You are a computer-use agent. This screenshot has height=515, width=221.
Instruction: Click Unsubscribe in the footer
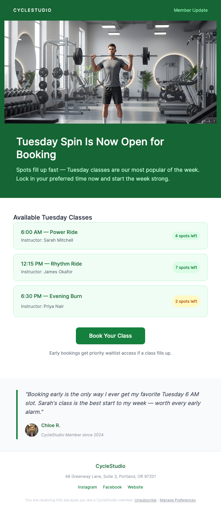(x=145, y=500)
